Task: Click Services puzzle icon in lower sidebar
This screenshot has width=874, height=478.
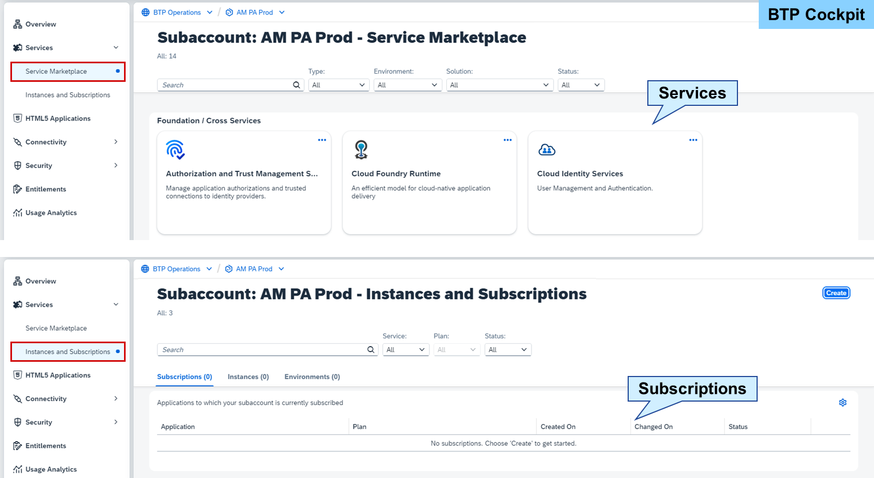Action: click(x=17, y=304)
